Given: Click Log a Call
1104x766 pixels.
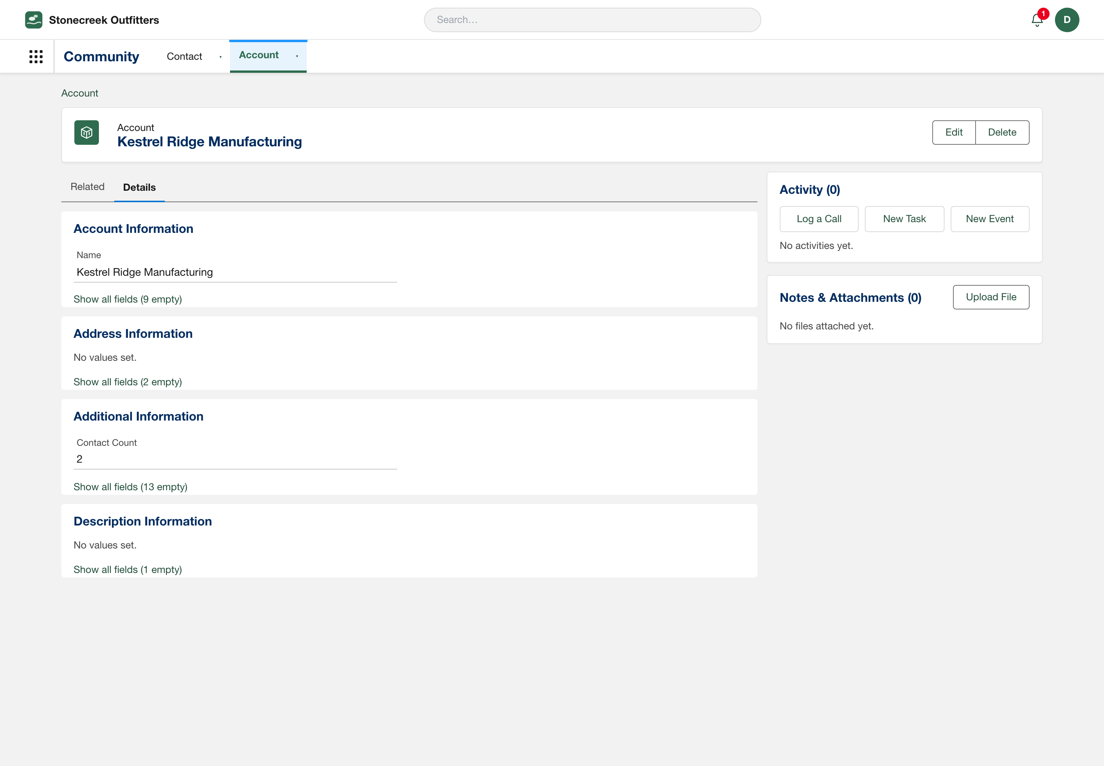Looking at the screenshot, I should coord(819,219).
